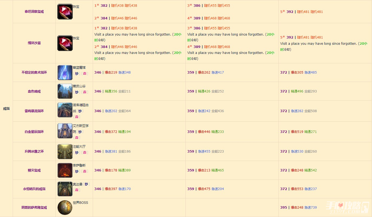Viewport: 372px width, 217px height.
Task: Click the 森 link under 奈萨鲁斯
Action: [x=85, y=171]
